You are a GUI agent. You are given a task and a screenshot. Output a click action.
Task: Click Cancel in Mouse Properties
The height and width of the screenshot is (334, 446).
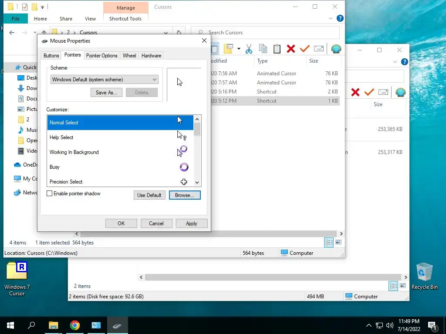point(156,224)
